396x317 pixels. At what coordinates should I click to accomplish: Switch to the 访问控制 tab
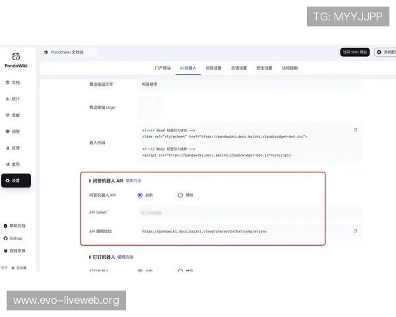point(290,68)
